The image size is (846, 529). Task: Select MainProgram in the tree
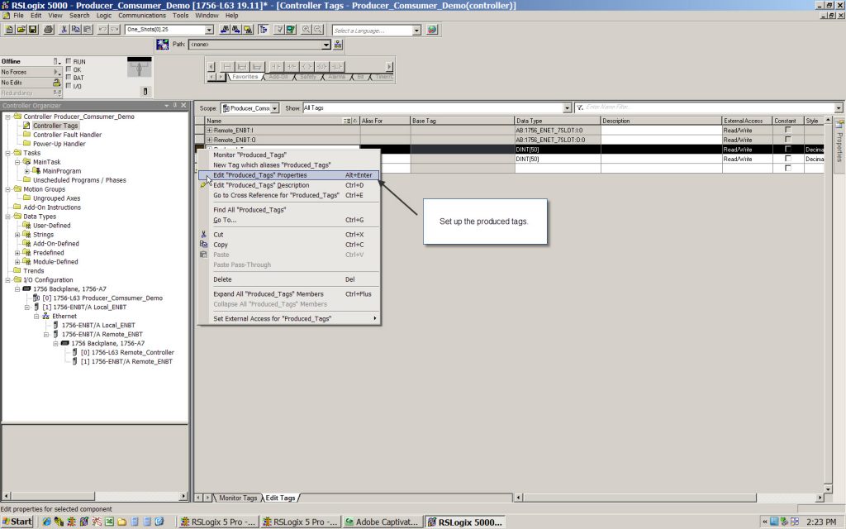[61, 171]
